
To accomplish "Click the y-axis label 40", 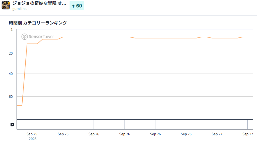I will (11, 74).
